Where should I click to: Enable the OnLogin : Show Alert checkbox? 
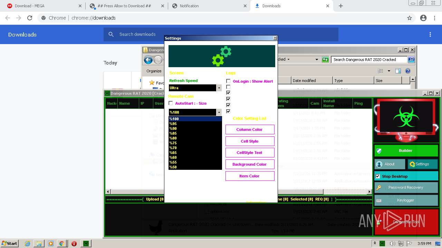pyautogui.click(x=228, y=81)
